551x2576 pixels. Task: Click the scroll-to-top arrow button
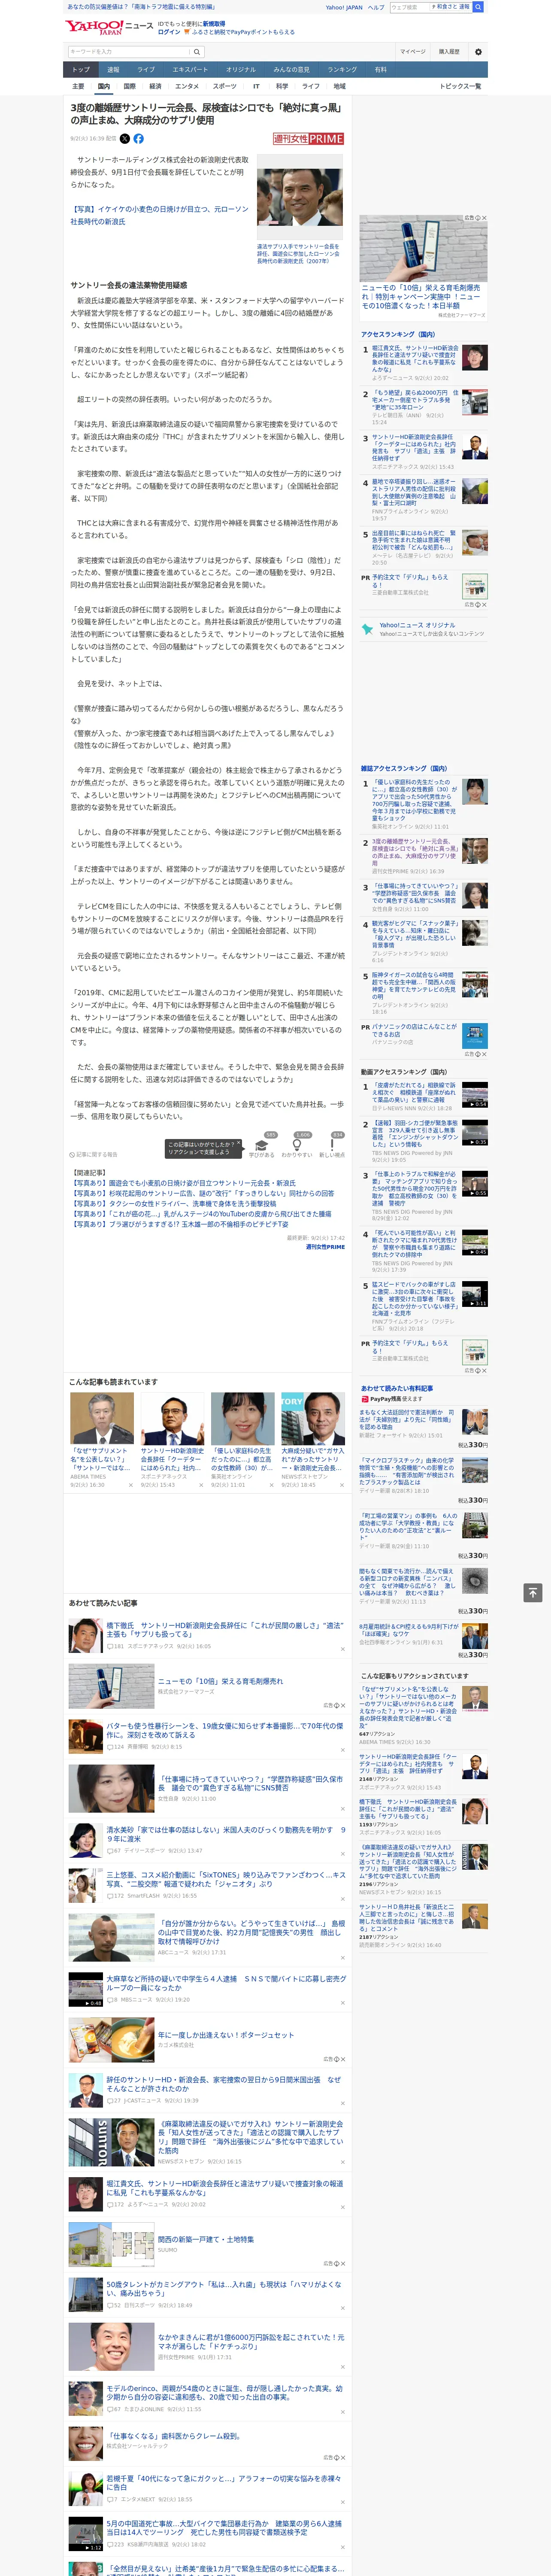533,1593
